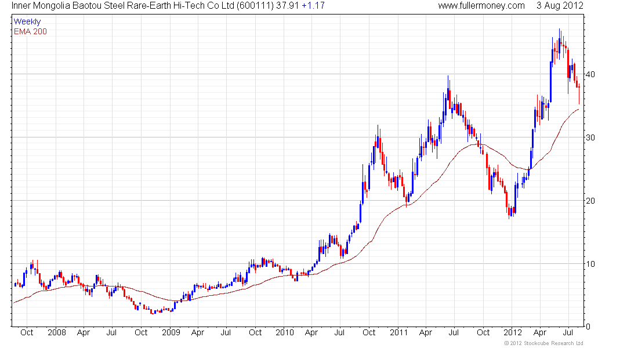638x348 pixels.
Task: Select the Weekly legend label
Action: [x=27, y=21]
